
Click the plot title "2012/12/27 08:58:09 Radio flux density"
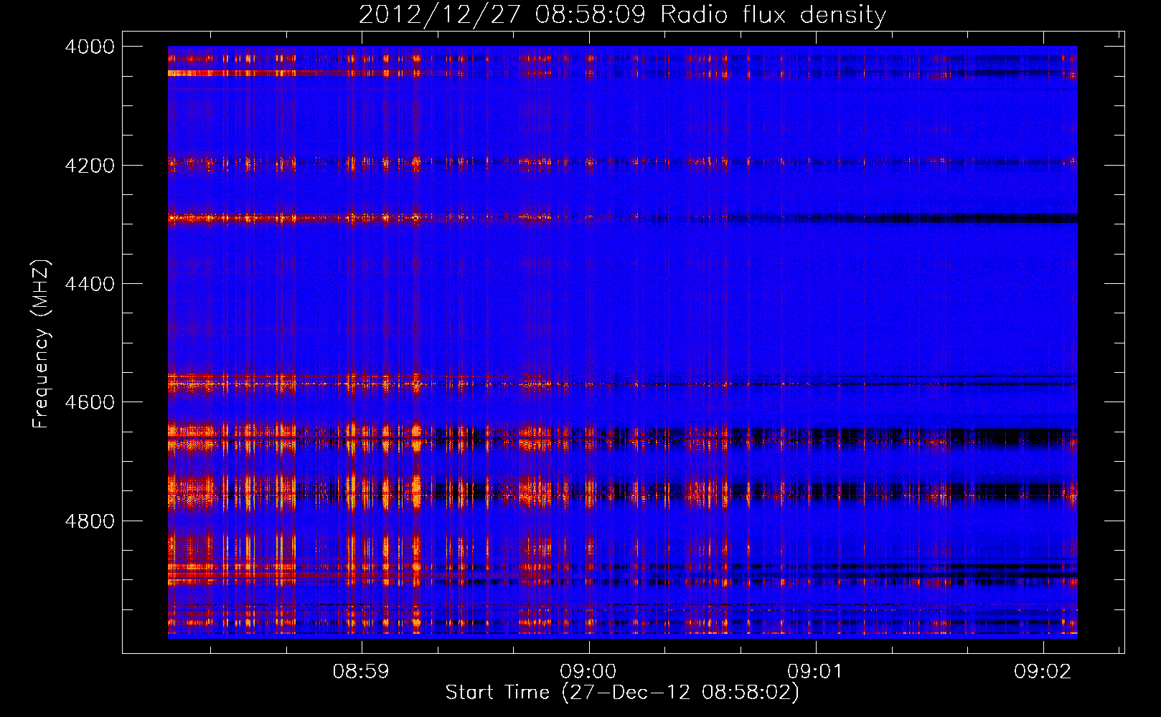(x=622, y=14)
